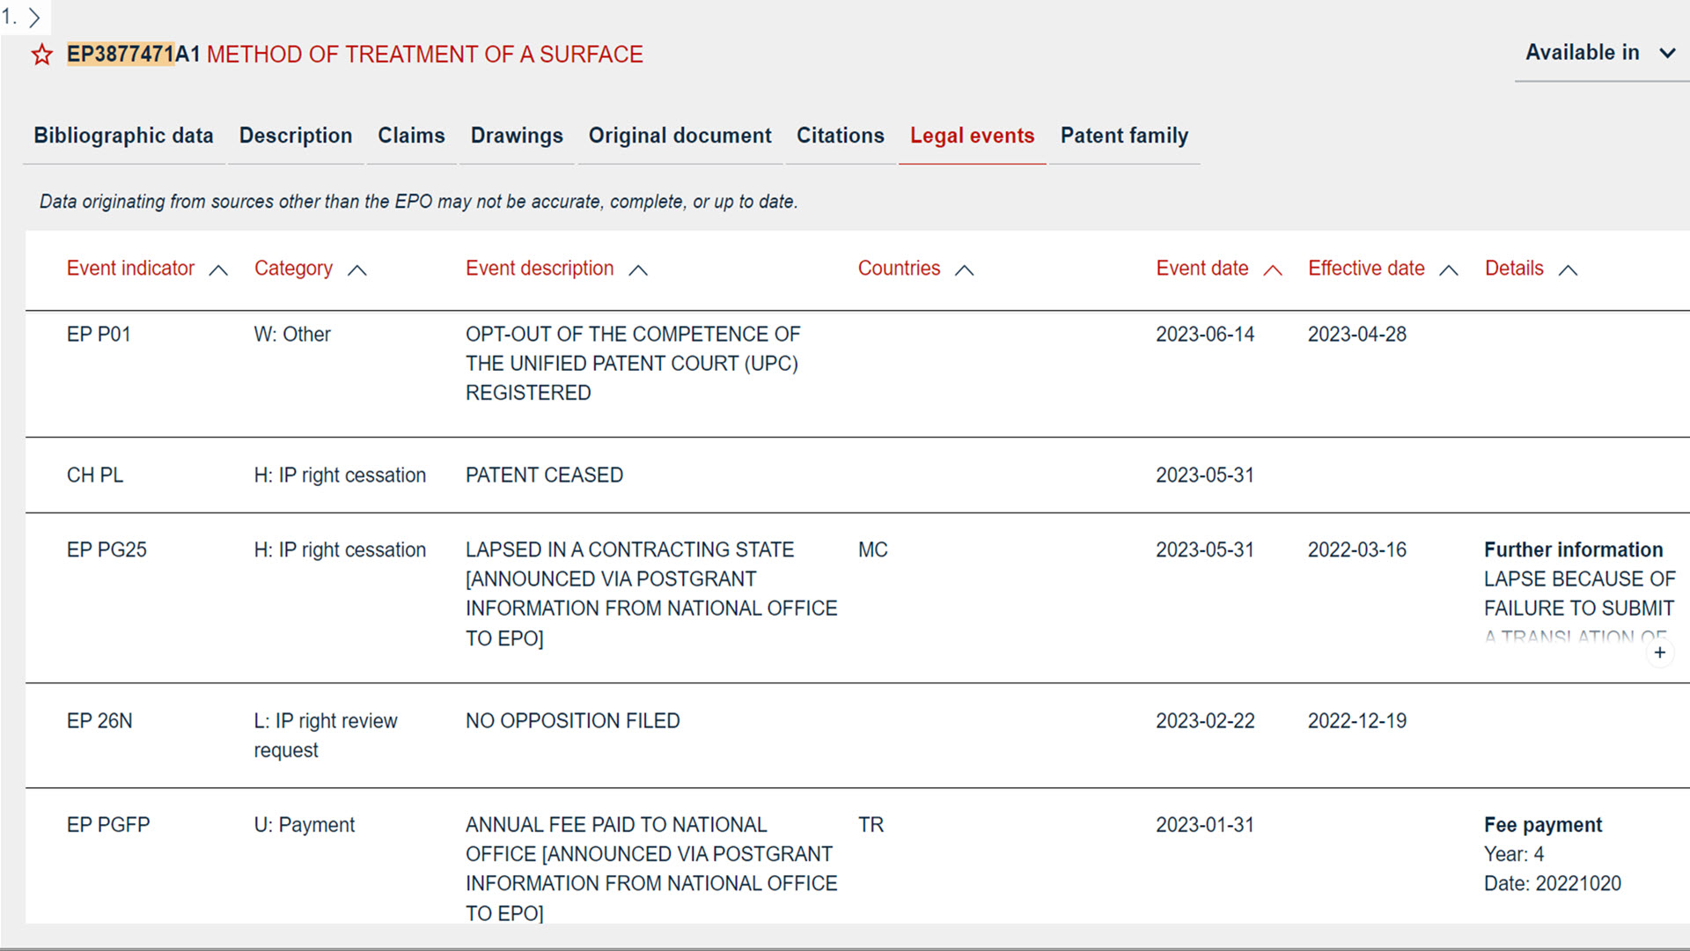
Task: Show the Citations tab
Action: (841, 136)
